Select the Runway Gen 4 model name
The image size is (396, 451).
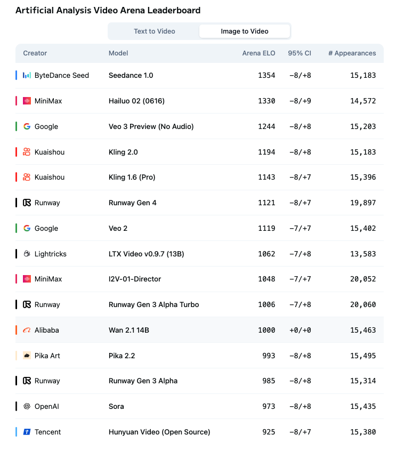point(133,203)
